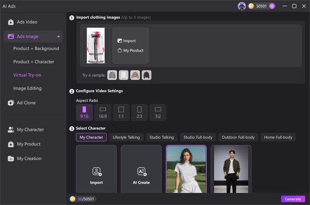310x205 pixels.
Task: Select Virtual Try-on in sidebar
Action: (27, 75)
